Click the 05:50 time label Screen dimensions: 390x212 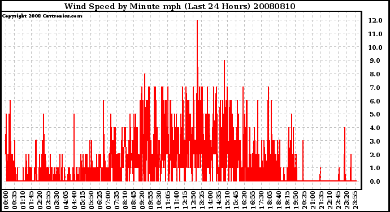[91, 200]
